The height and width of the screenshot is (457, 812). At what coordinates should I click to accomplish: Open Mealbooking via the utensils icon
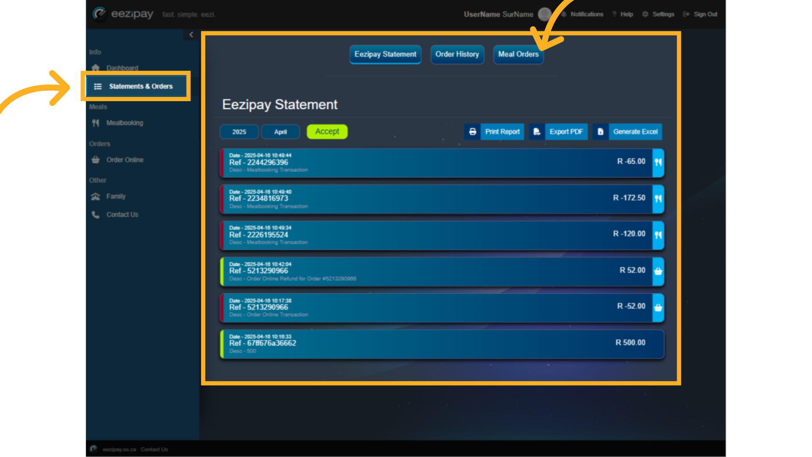point(96,123)
